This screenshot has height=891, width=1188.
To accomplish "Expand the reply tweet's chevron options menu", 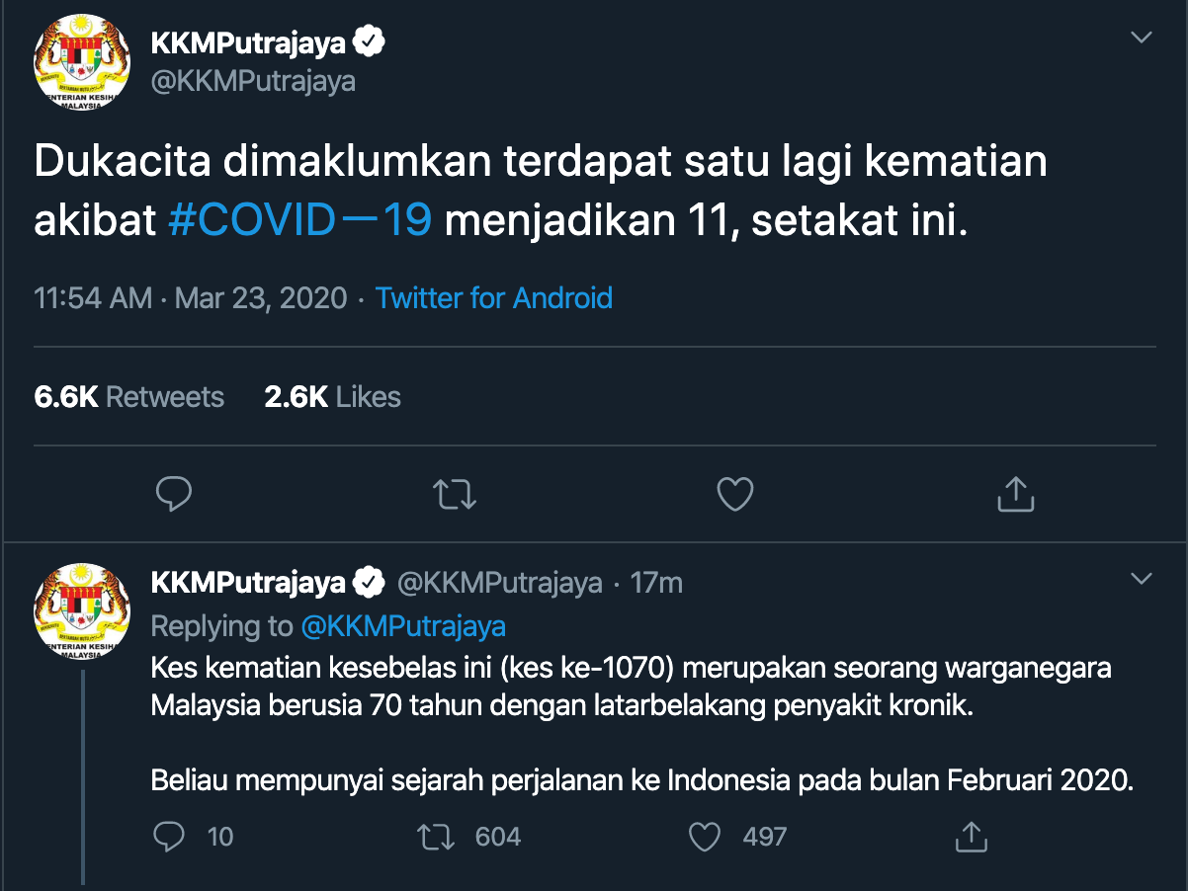I will tap(1142, 578).
